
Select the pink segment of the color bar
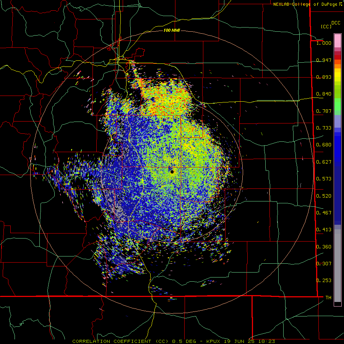click(x=338, y=41)
